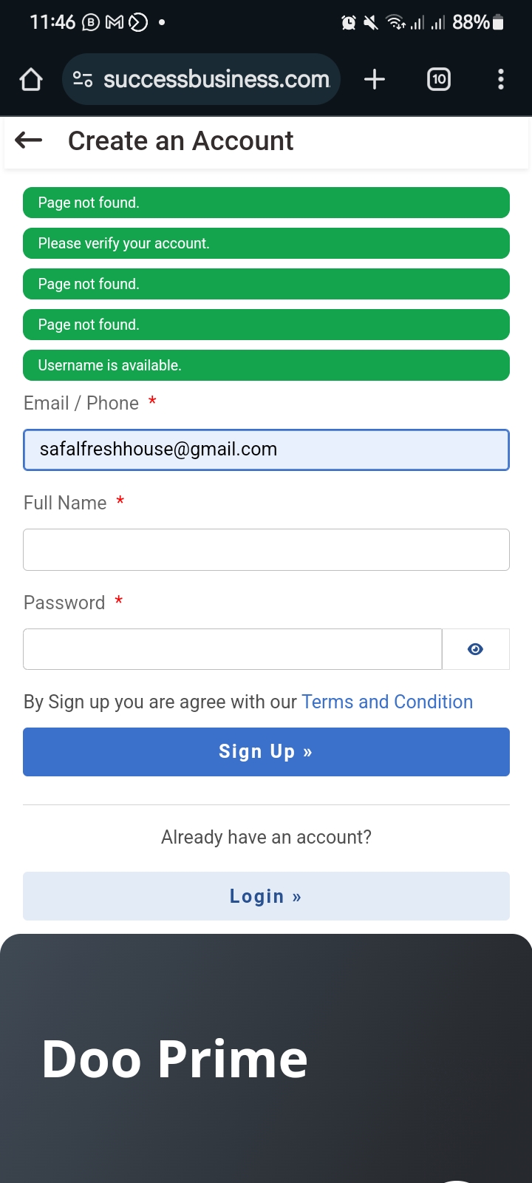Go back using the arrow beside Create an Account
532x1183 pixels.
[29, 140]
